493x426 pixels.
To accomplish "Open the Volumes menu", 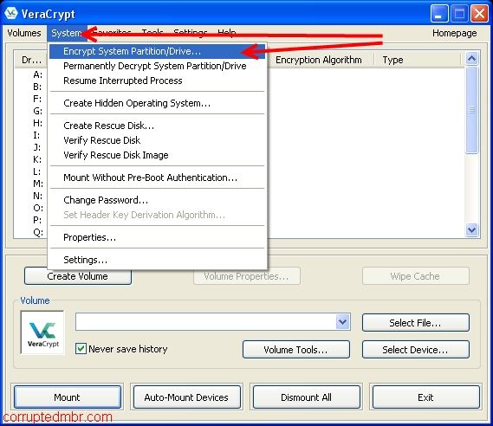I will click(x=24, y=33).
